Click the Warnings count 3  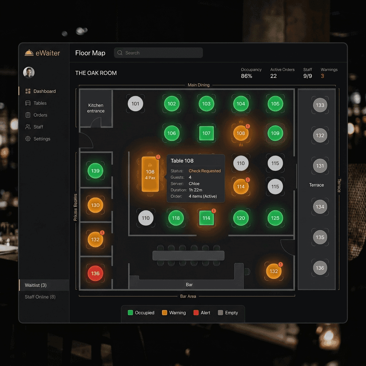[x=322, y=76]
